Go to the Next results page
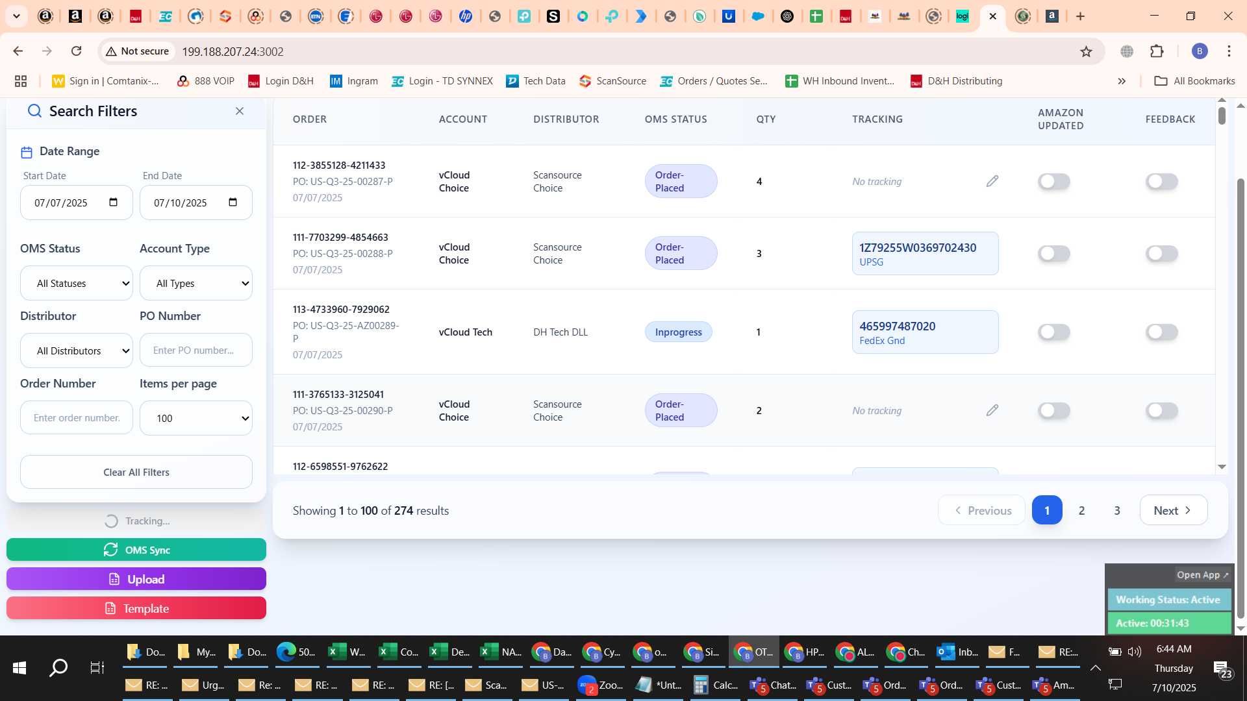 point(1173,510)
